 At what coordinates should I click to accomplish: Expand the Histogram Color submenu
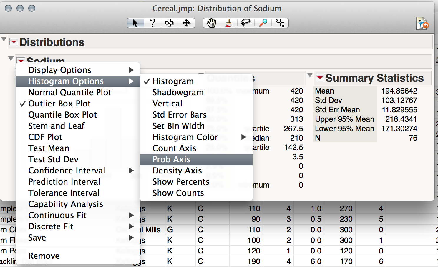tap(185, 137)
